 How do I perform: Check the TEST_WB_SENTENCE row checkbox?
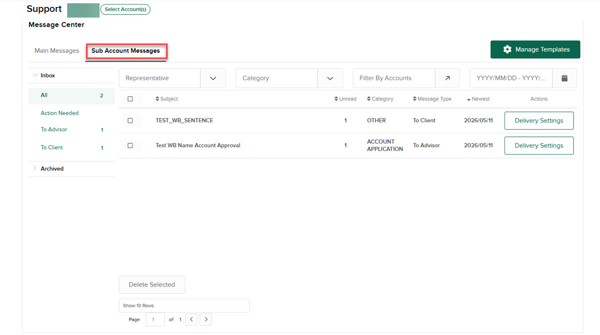(x=130, y=120)
